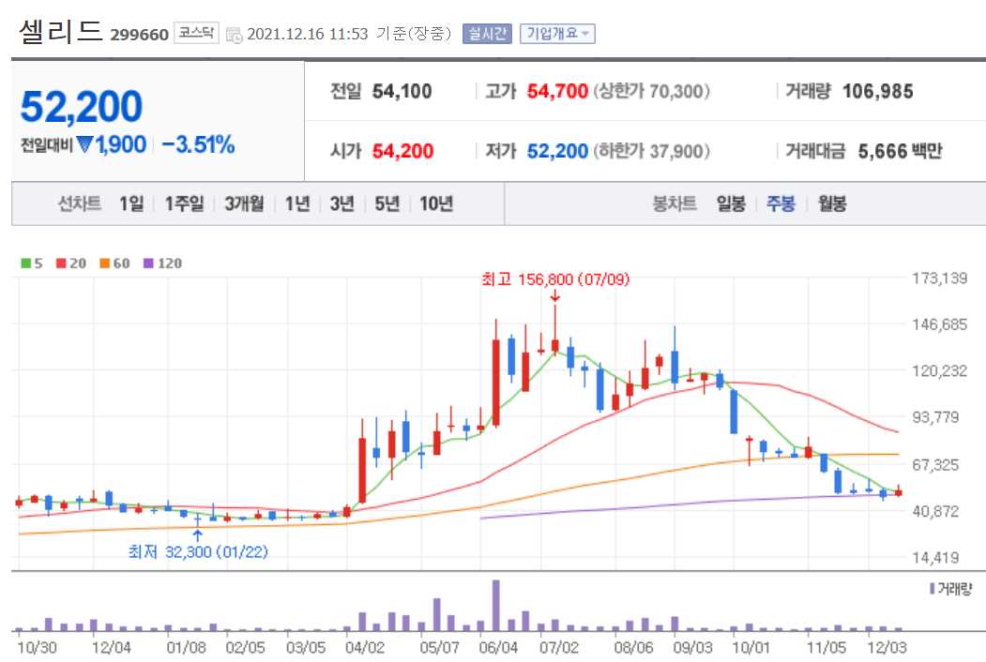This screenshot has width=986, height=662.
Task: Select the purple 120-day moving average legend marker
Action: pos(148,263)
